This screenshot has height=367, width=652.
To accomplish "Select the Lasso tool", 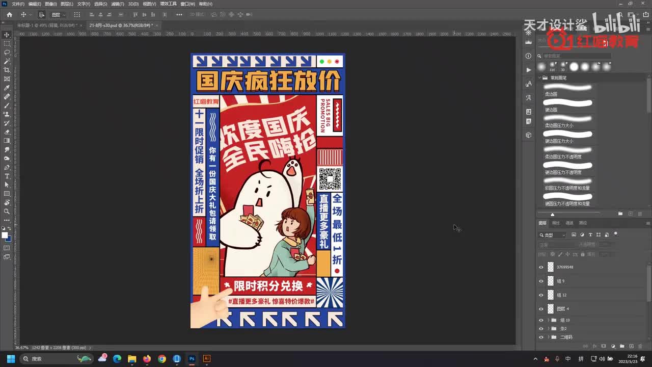I will [x=7, y=52].
